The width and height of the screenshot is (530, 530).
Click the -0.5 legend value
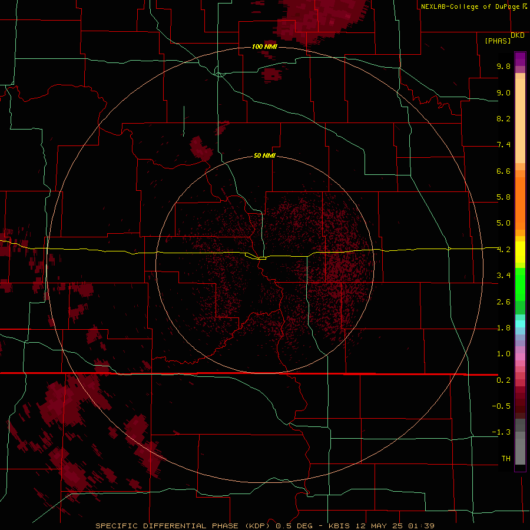(x=501, y=406)
